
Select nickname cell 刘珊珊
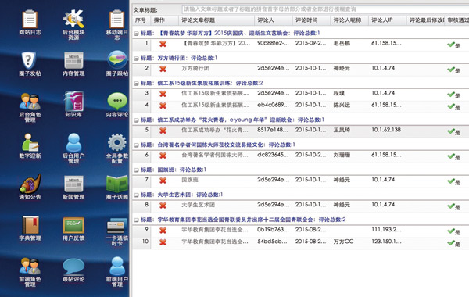[342, 156]
